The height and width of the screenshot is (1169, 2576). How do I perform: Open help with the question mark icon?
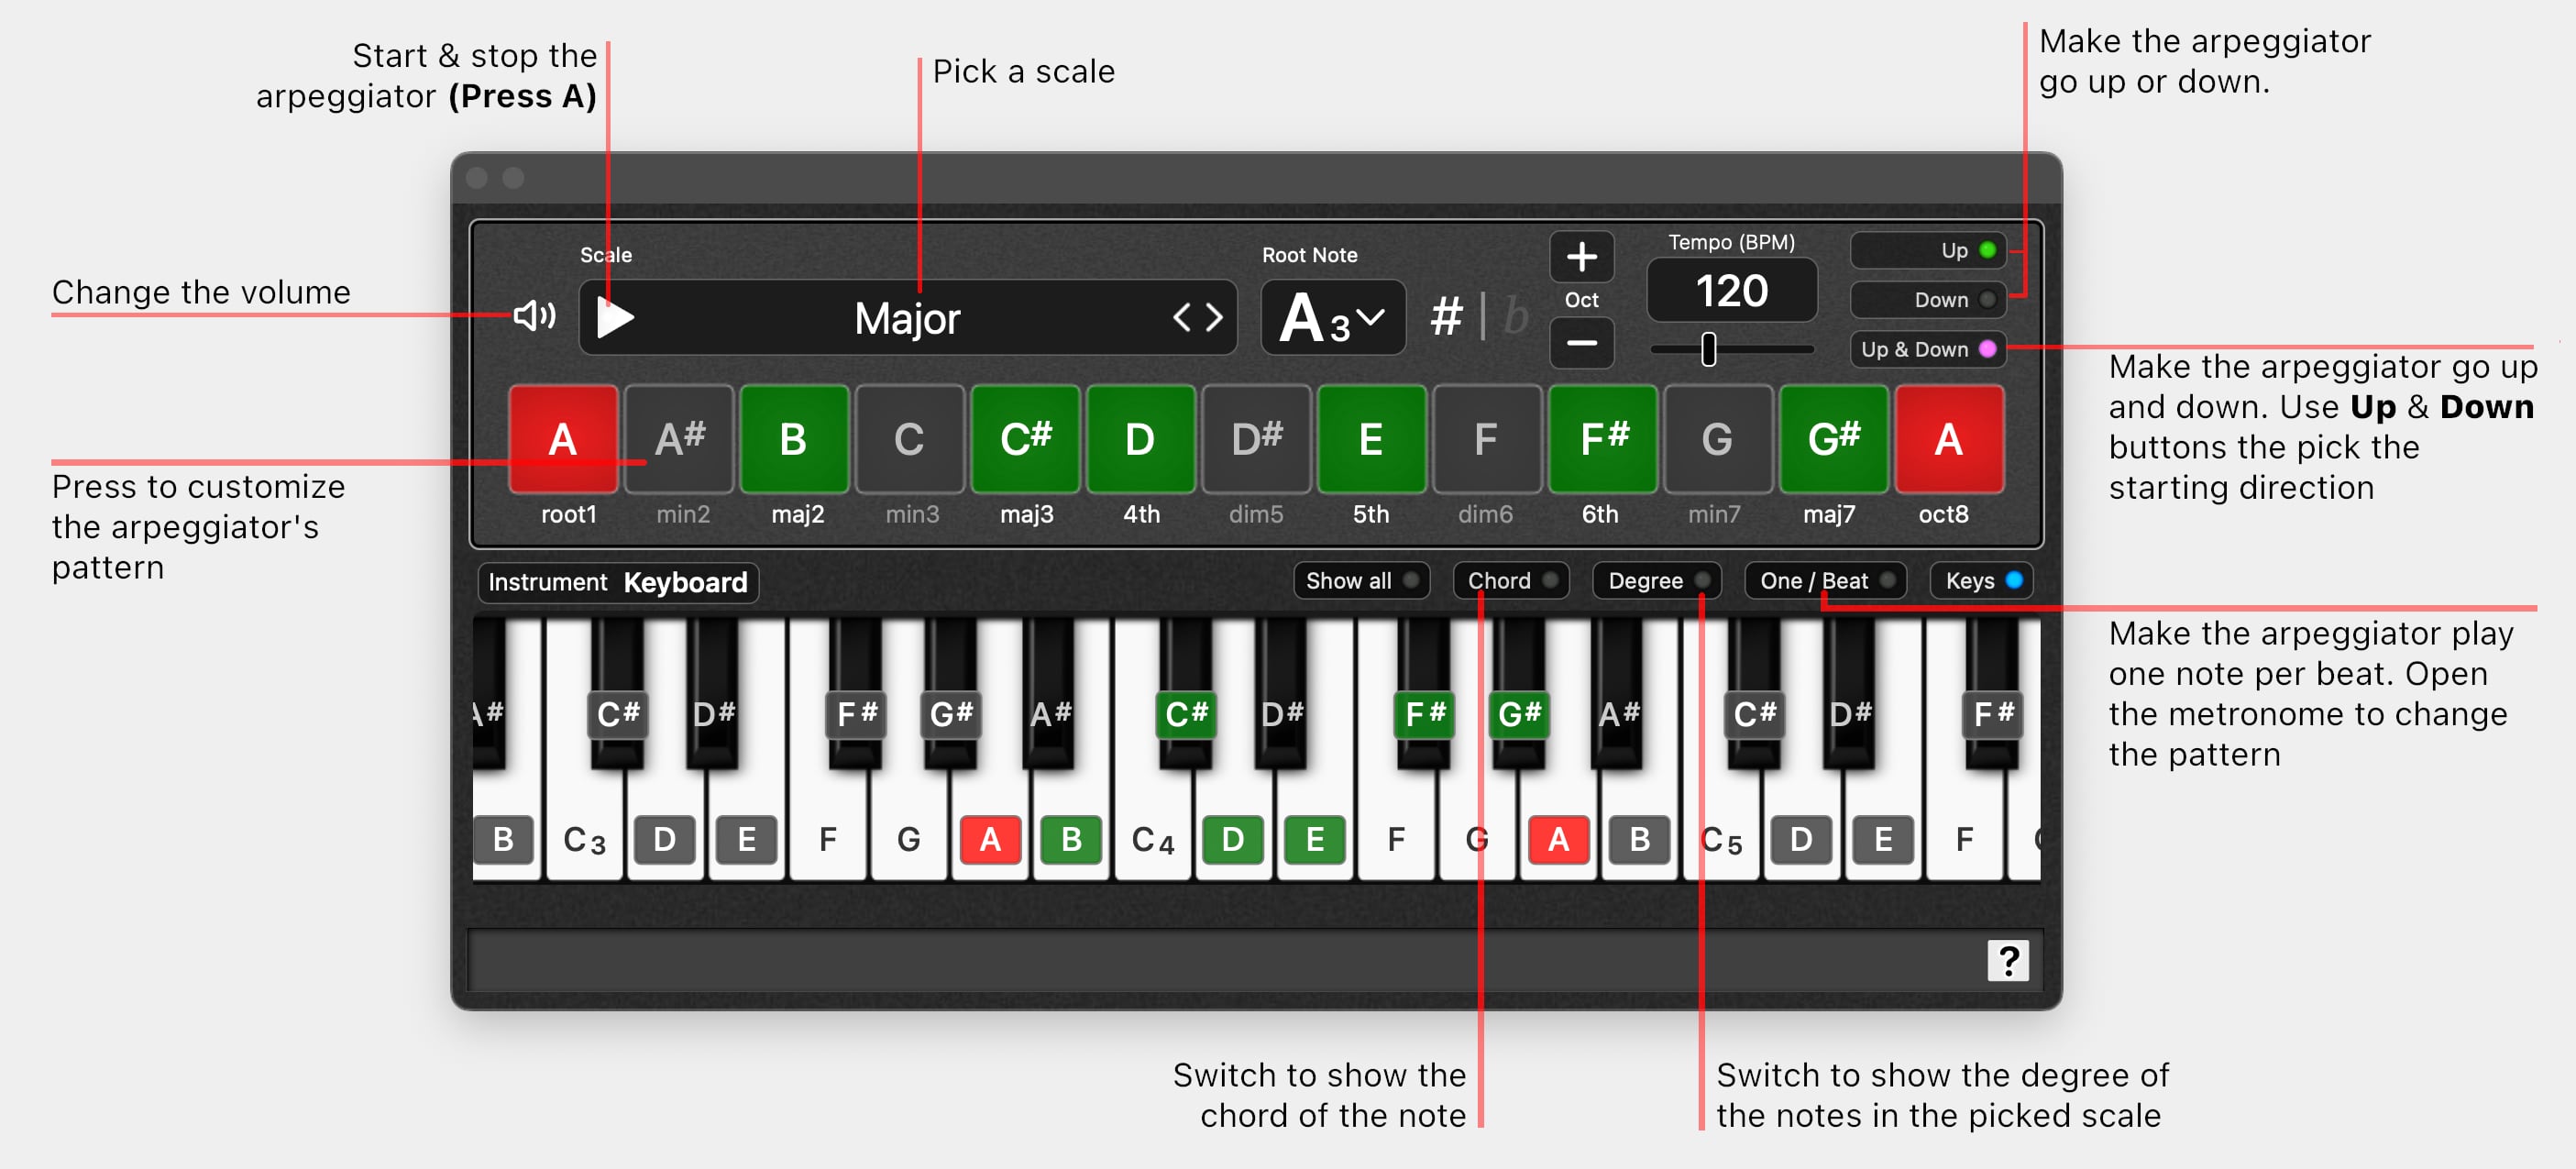2008,960
